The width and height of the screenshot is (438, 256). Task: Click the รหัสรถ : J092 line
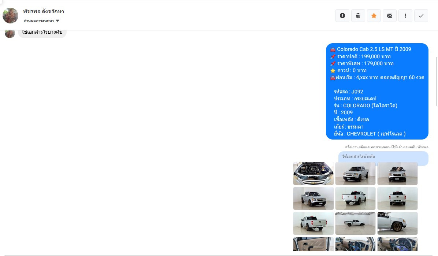coord(348,92)
